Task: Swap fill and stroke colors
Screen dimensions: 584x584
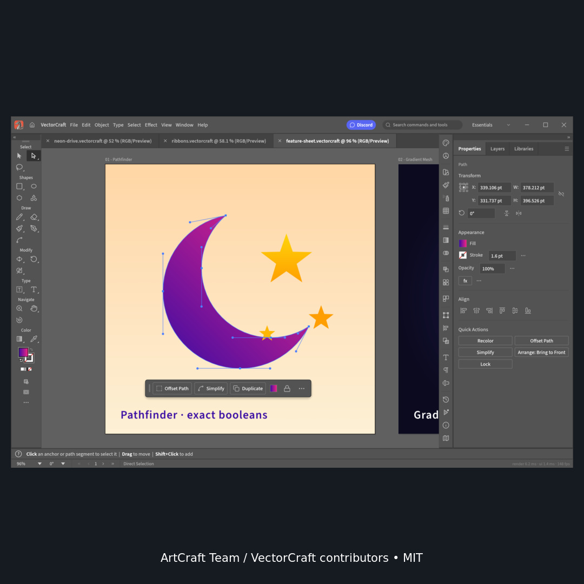Action: (31, 349)
